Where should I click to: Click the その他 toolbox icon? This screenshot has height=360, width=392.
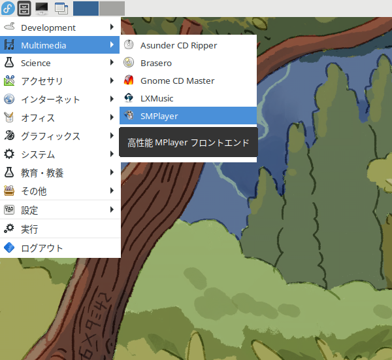click(x=9, y=190)
